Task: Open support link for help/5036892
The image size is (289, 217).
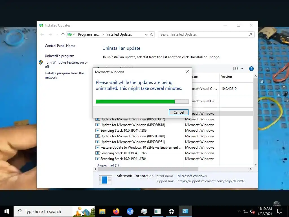Action: (211, 181)
